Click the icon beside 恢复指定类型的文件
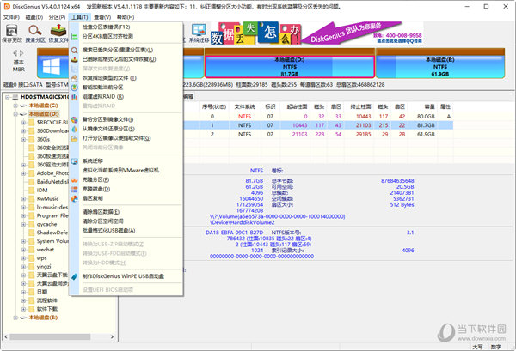 coord(75,78)
